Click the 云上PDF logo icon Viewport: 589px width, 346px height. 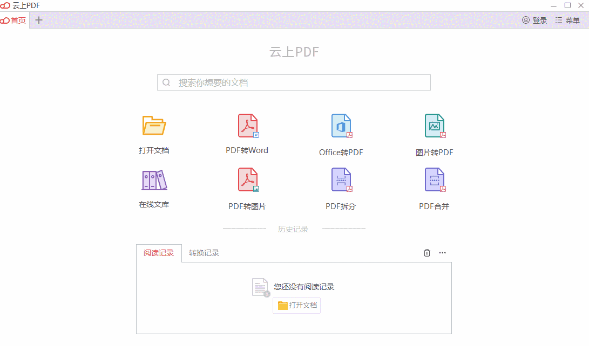click(x=5, y=5)
